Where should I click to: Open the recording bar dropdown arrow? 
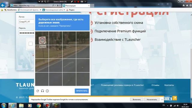(x=39, y=1)
